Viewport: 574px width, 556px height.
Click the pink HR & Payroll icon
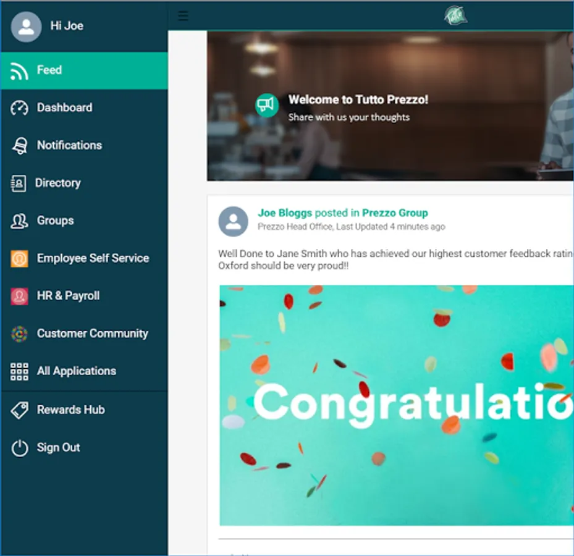click(x=19, y=296)
